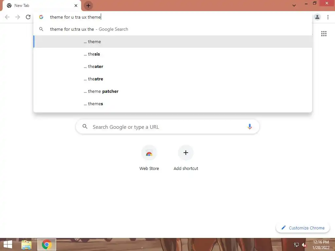
Task: Open File Explorer from the taskbar
Action: 26,244
